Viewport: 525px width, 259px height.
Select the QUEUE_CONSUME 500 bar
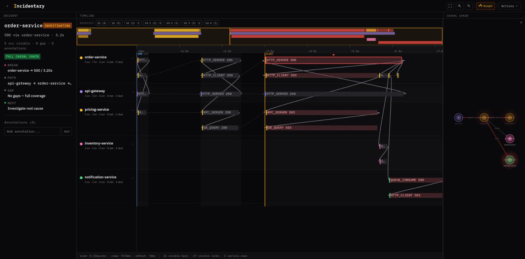[x=416, y=180]
